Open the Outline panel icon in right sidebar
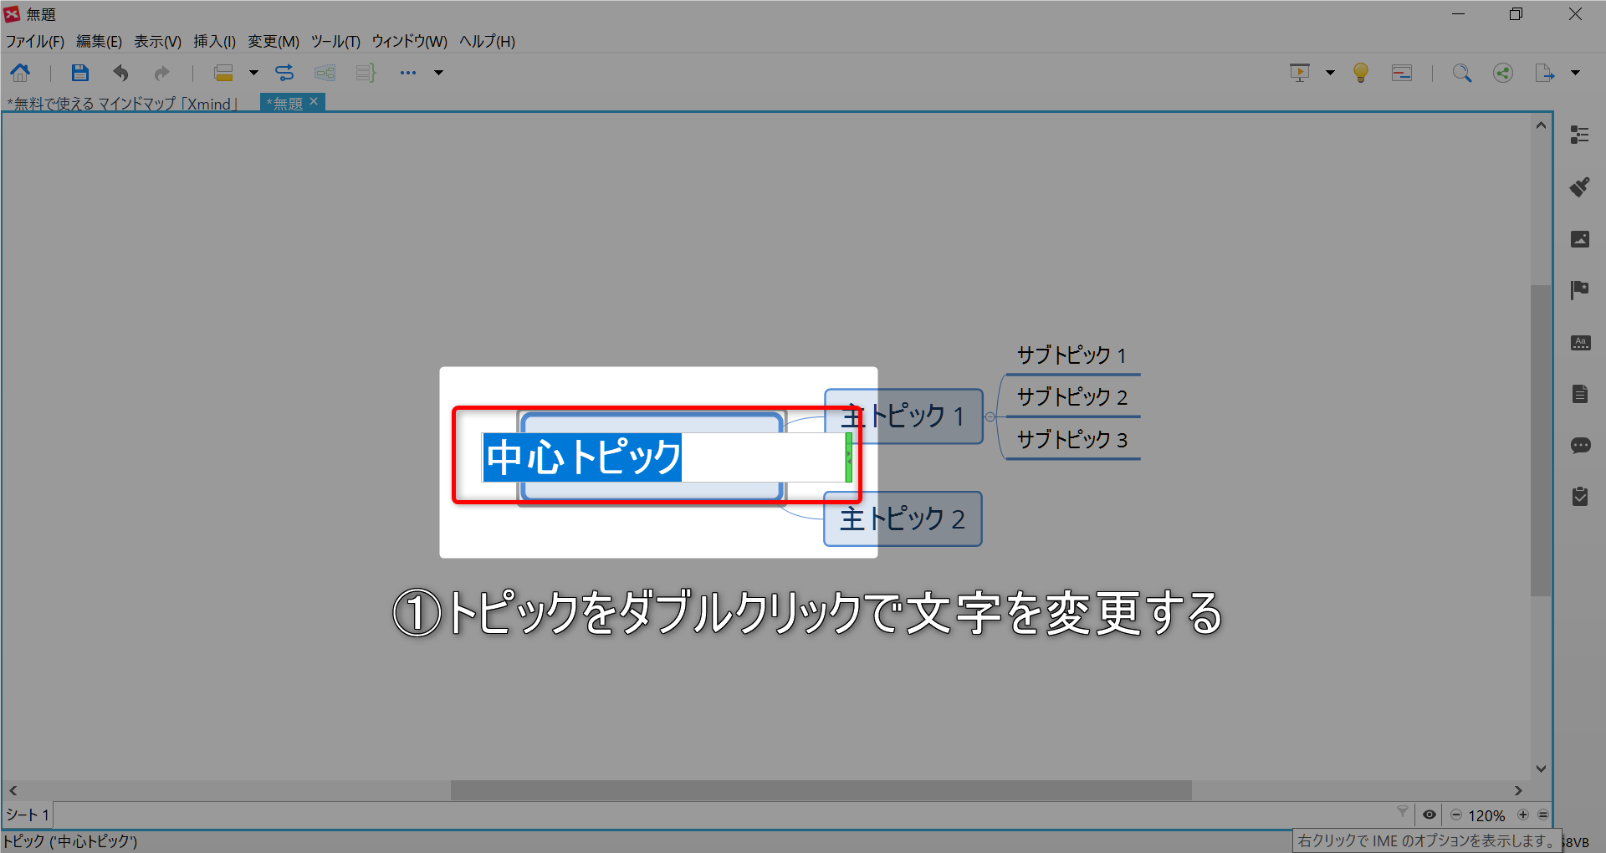This screenshot has height=853, width=1606. (x=1580, y=135)
